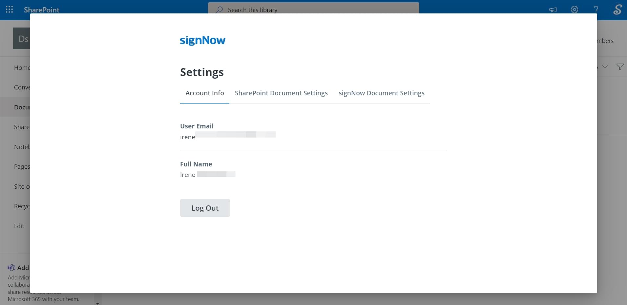The image size is (627, 305).
Task: Click the Microsoft Teams icon in sidebar
Action: click(x=11, y=268)
